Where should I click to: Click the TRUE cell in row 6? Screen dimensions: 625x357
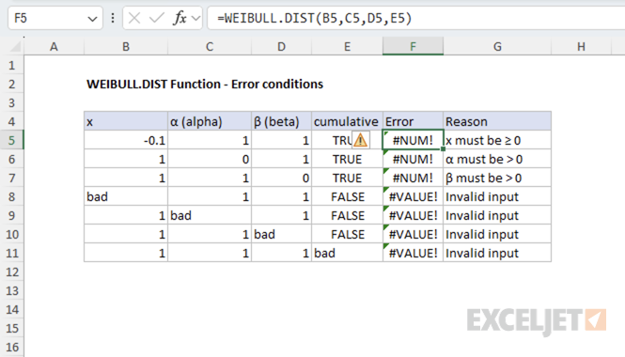(347, 160)
